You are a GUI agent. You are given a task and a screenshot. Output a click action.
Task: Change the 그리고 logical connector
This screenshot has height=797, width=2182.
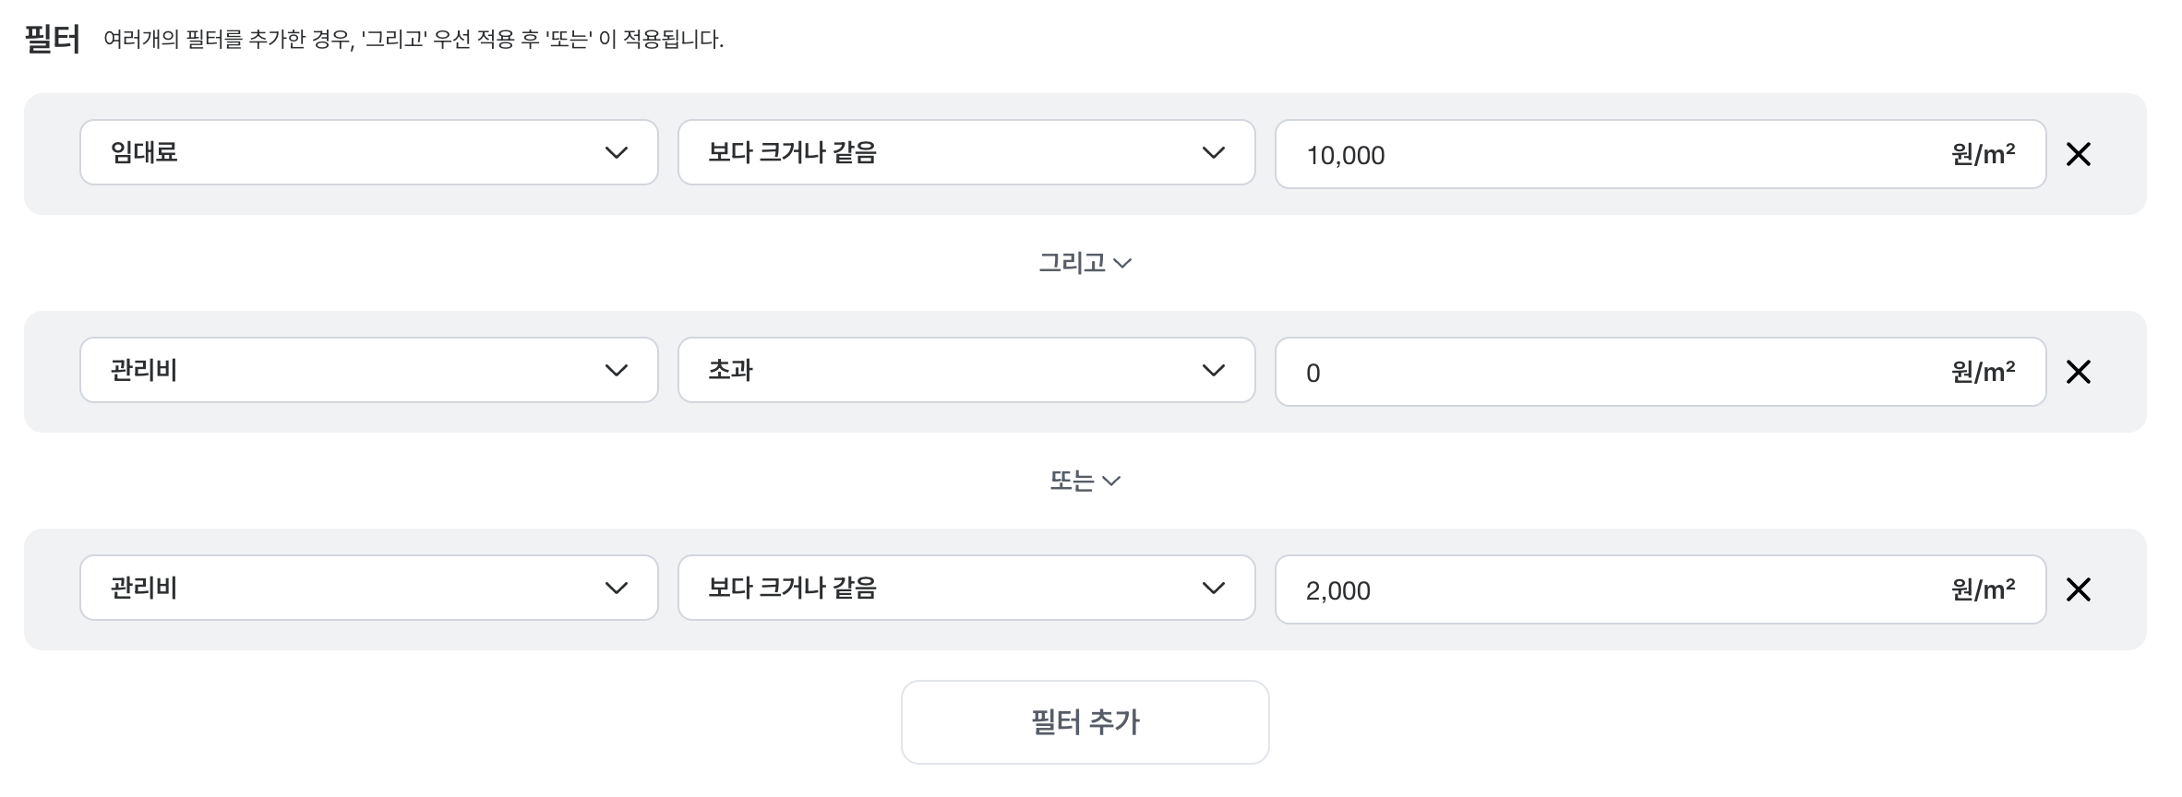tap(1085, 263)
